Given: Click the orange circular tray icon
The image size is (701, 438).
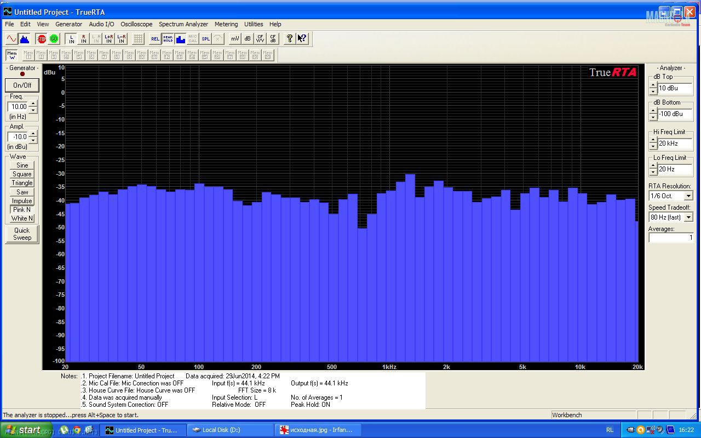Looking at the screenshot, I should (x=641, y=430).
